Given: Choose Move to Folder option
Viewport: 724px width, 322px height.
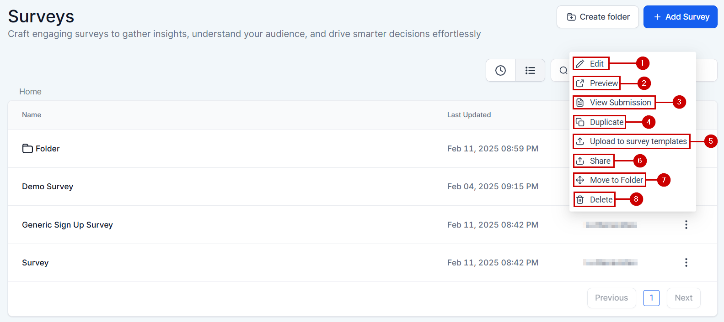Looking at the screenshot, I should pyautogui.click(x=616, y=180).
